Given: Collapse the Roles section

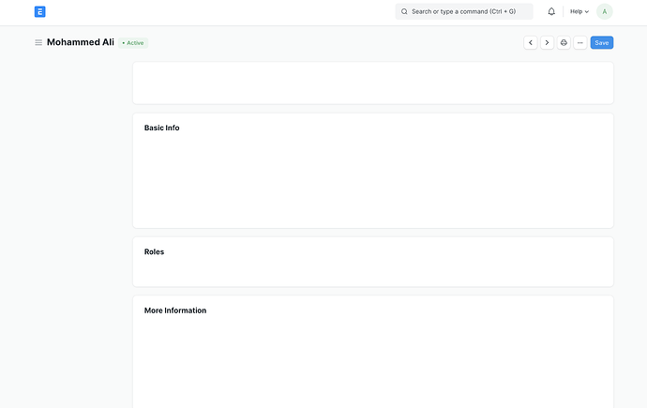Looking at the screenshot, I should point(154,251).
